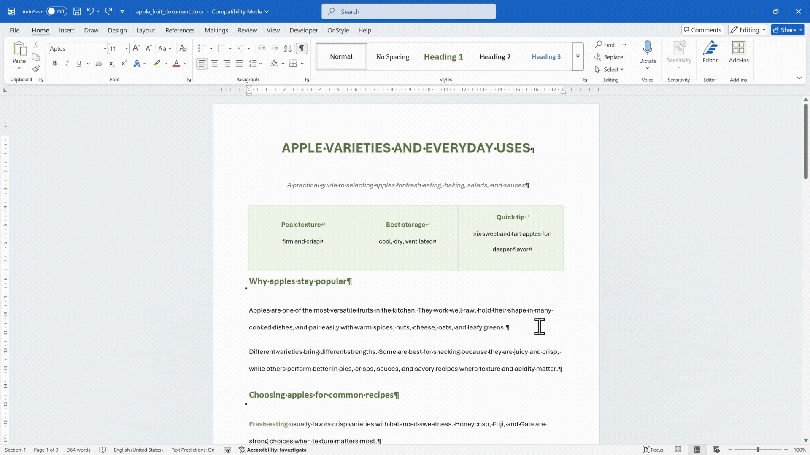Increase font size with A-up icon
The image size is (810, 455).
[x=136, y=48]
